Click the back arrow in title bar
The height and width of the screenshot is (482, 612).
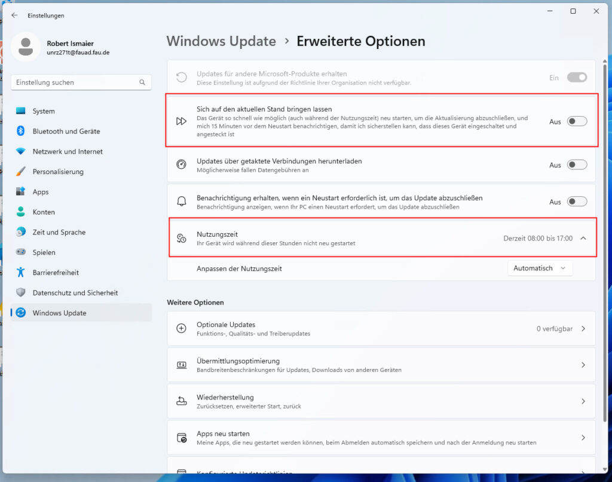[x=14, y=16]
